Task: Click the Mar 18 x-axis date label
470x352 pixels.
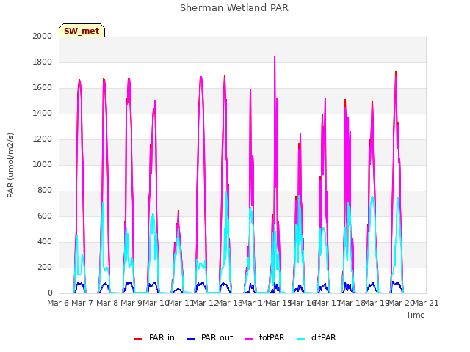Action: pyautogui.click(x=352, y=303)
